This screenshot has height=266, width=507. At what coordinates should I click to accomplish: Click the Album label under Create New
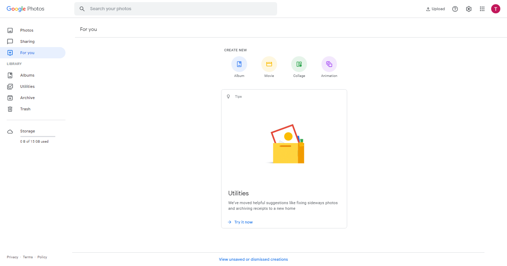[239, 76]
